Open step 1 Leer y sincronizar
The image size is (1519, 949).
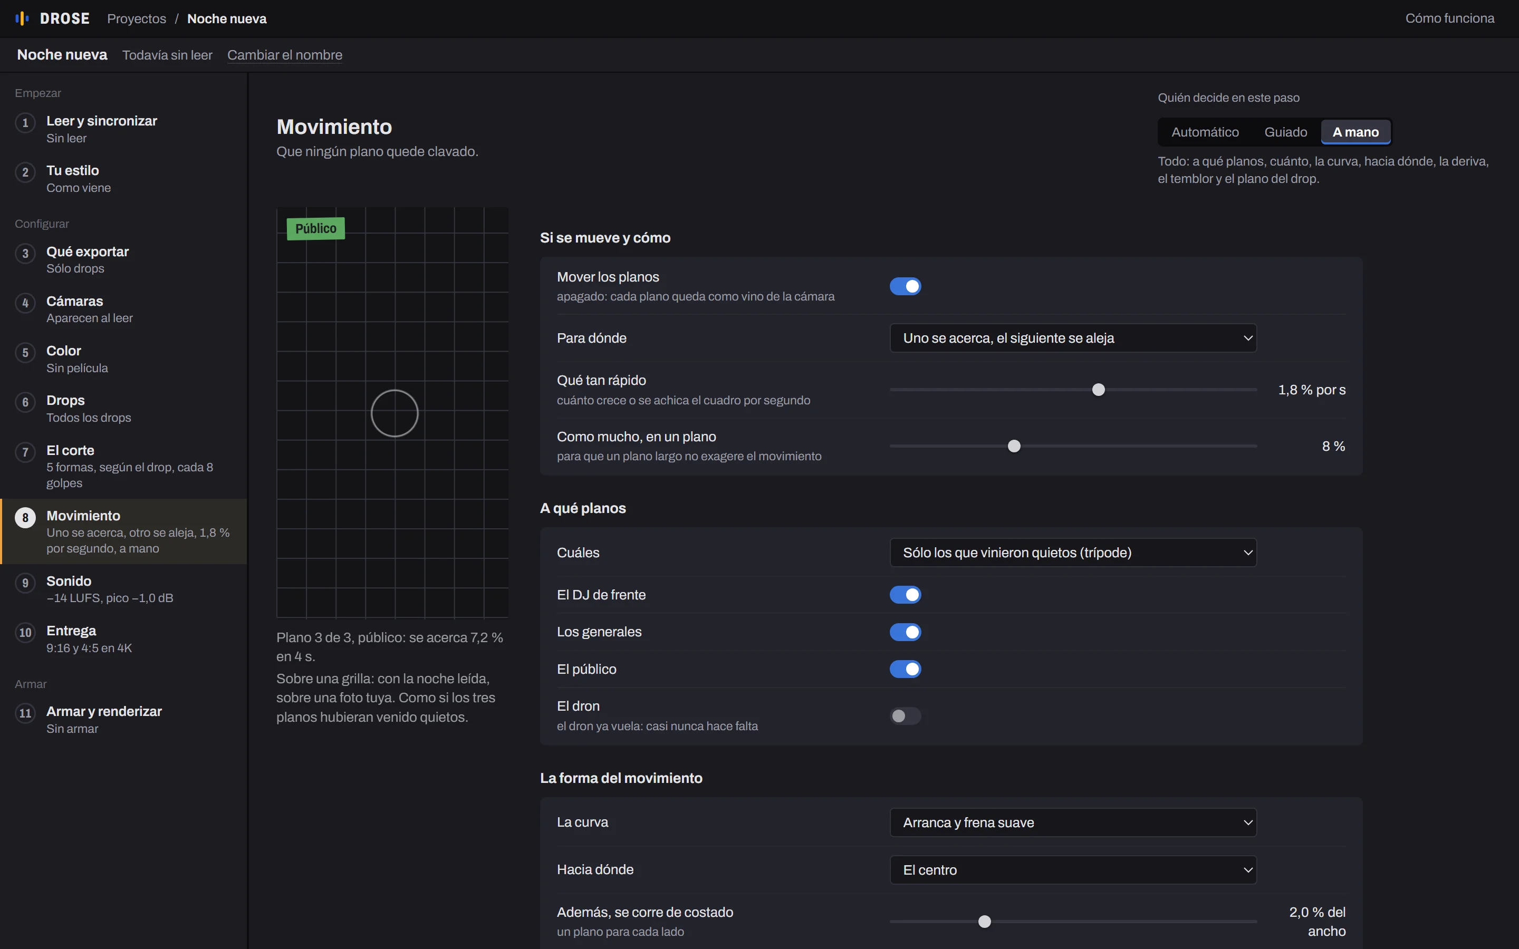click(123, 129)
